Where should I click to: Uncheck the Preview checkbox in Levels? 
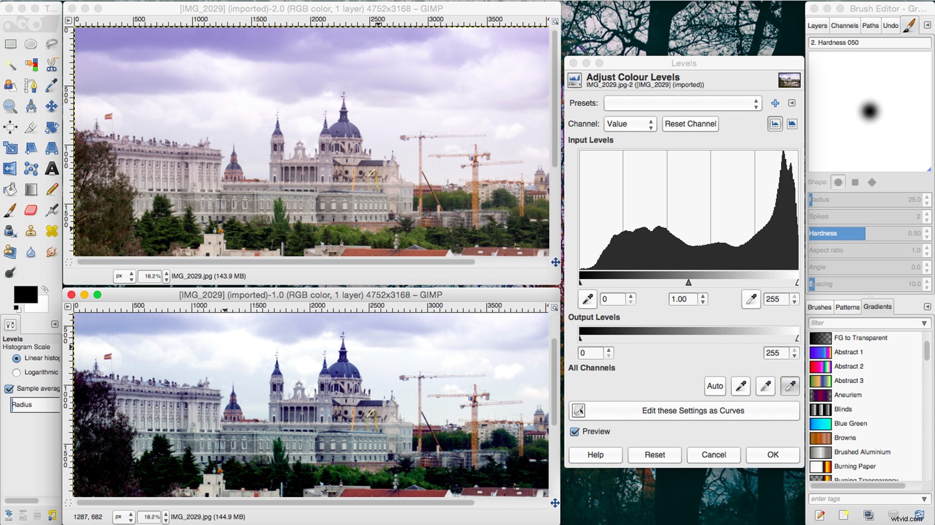573,431
